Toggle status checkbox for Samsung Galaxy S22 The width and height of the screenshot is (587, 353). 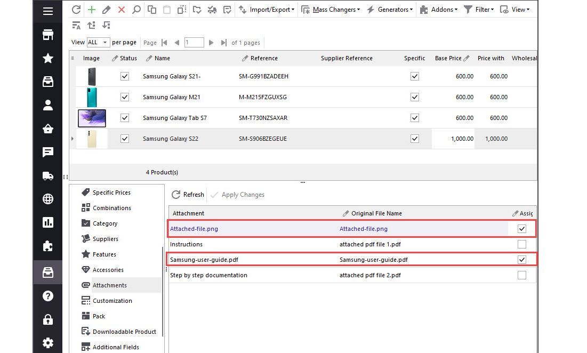coord(125,139)
